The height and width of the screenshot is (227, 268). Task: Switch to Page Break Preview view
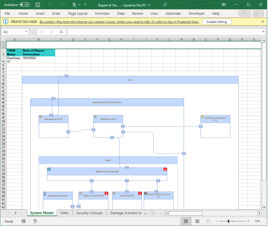pos(208,221)
